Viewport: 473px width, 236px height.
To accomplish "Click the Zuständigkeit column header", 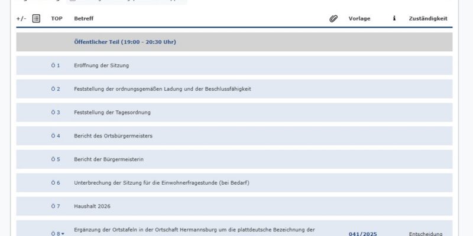I will click(428, 18).
